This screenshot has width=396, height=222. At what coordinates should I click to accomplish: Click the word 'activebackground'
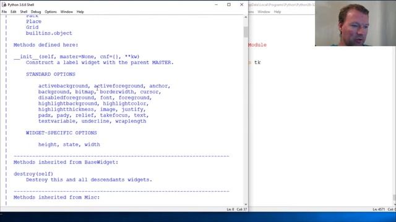63,86
